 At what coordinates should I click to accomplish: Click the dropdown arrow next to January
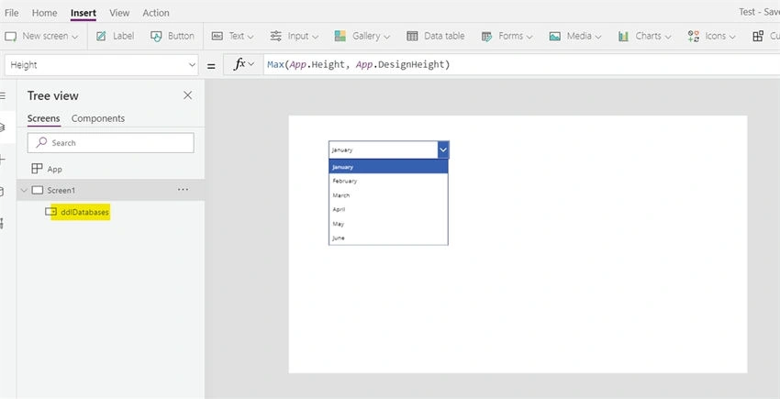(443, 150)
